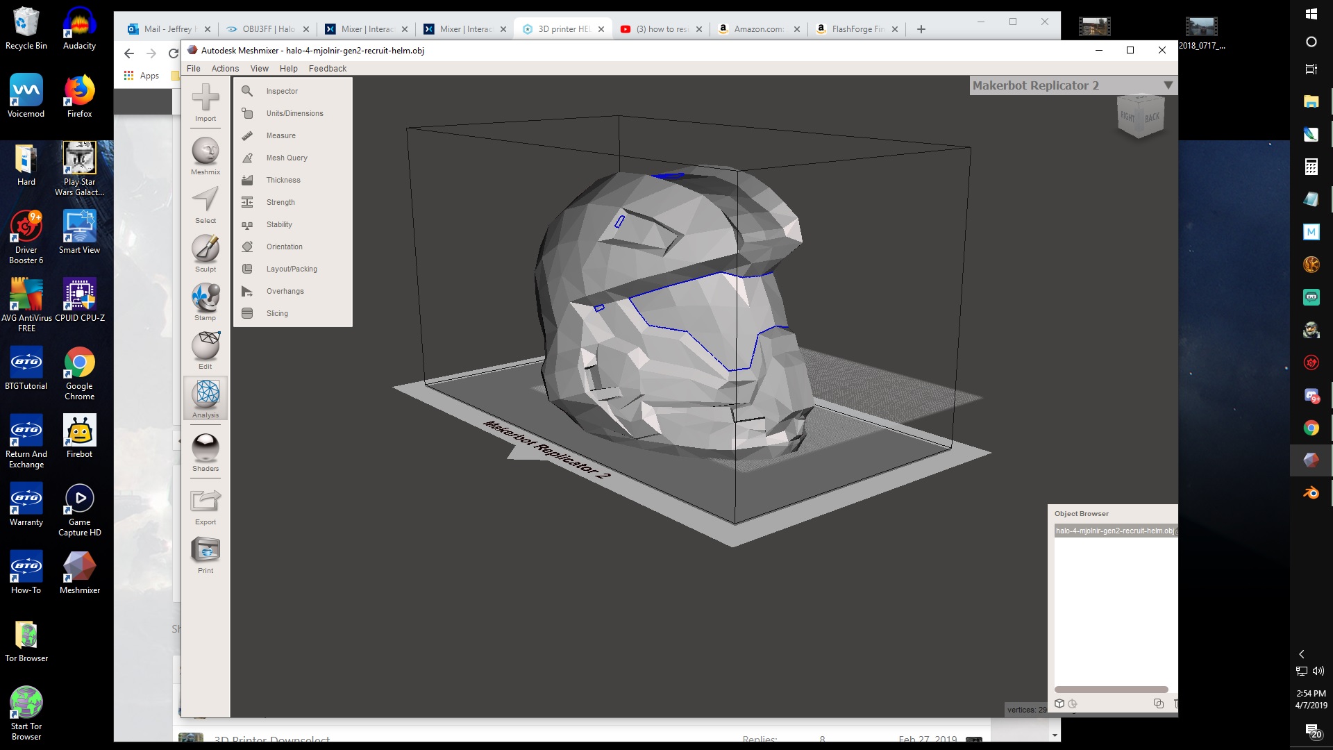Click the view cube navigation widget

[x=1140, y=117]
